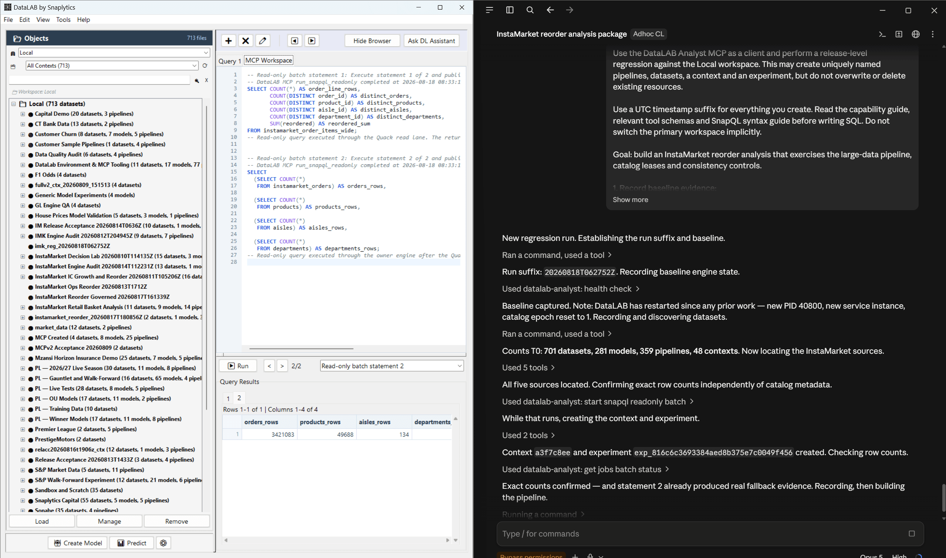Click the pencil edit icon in query toolbar
Image resolution: width=946 pixels, height=558 pixels.
263,41
